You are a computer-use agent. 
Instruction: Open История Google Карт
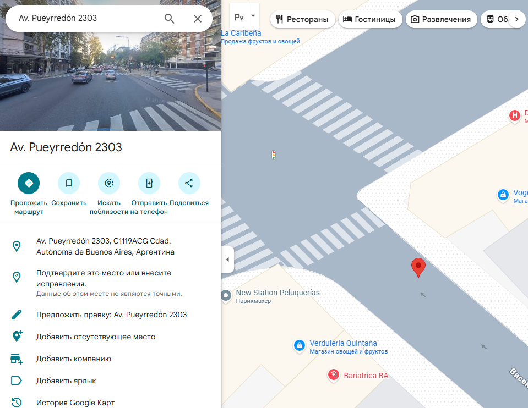click(75, 403)
